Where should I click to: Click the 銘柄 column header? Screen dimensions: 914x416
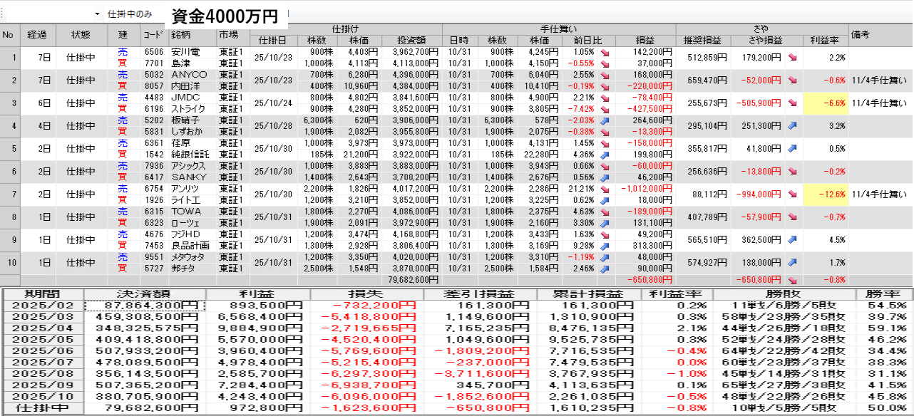pyautogui.click(x=190, y=35)
